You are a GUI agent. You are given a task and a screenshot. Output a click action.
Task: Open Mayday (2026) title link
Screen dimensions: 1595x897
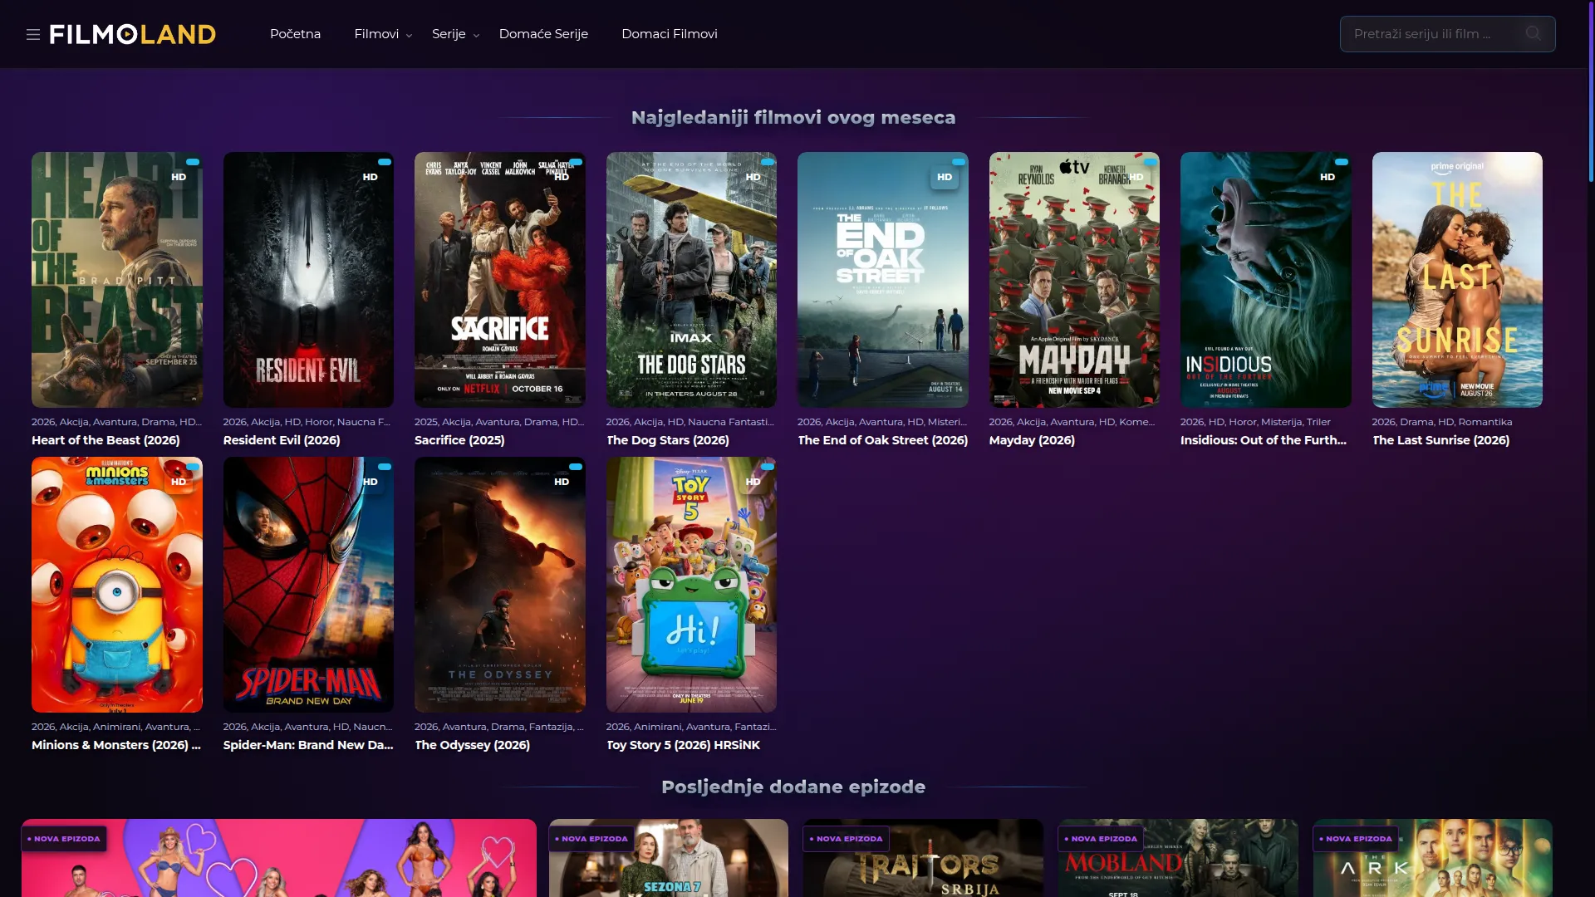1032,440
